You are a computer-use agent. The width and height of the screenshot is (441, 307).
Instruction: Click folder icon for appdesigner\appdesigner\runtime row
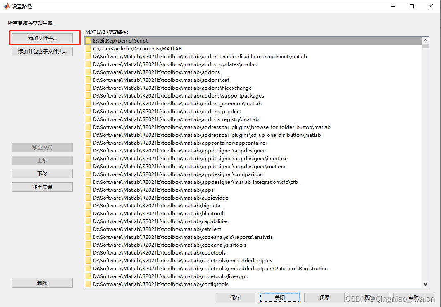coord(88,167)
